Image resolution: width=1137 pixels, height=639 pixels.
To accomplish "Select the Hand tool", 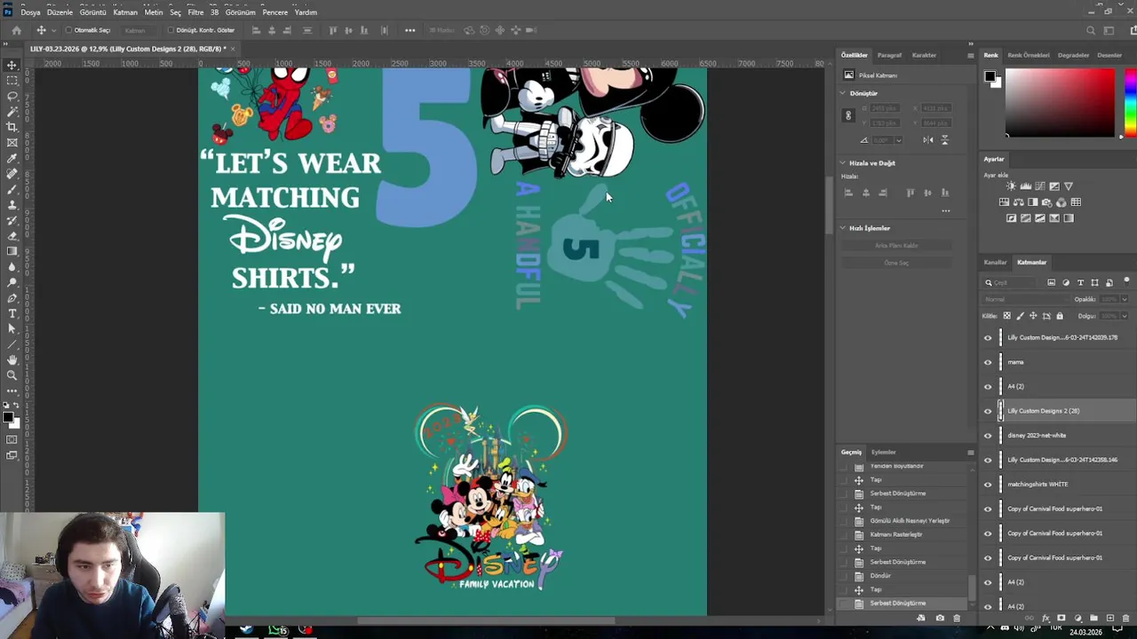I will pyautogui.click(x=12, y=359).
